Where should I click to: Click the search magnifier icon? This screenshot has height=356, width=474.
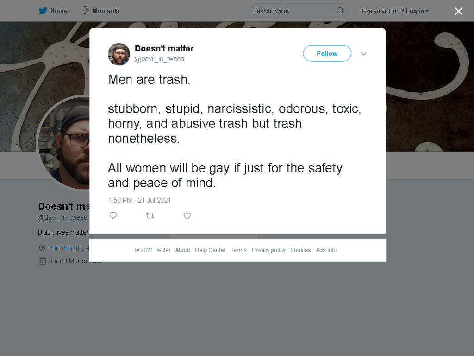(340, 11)
